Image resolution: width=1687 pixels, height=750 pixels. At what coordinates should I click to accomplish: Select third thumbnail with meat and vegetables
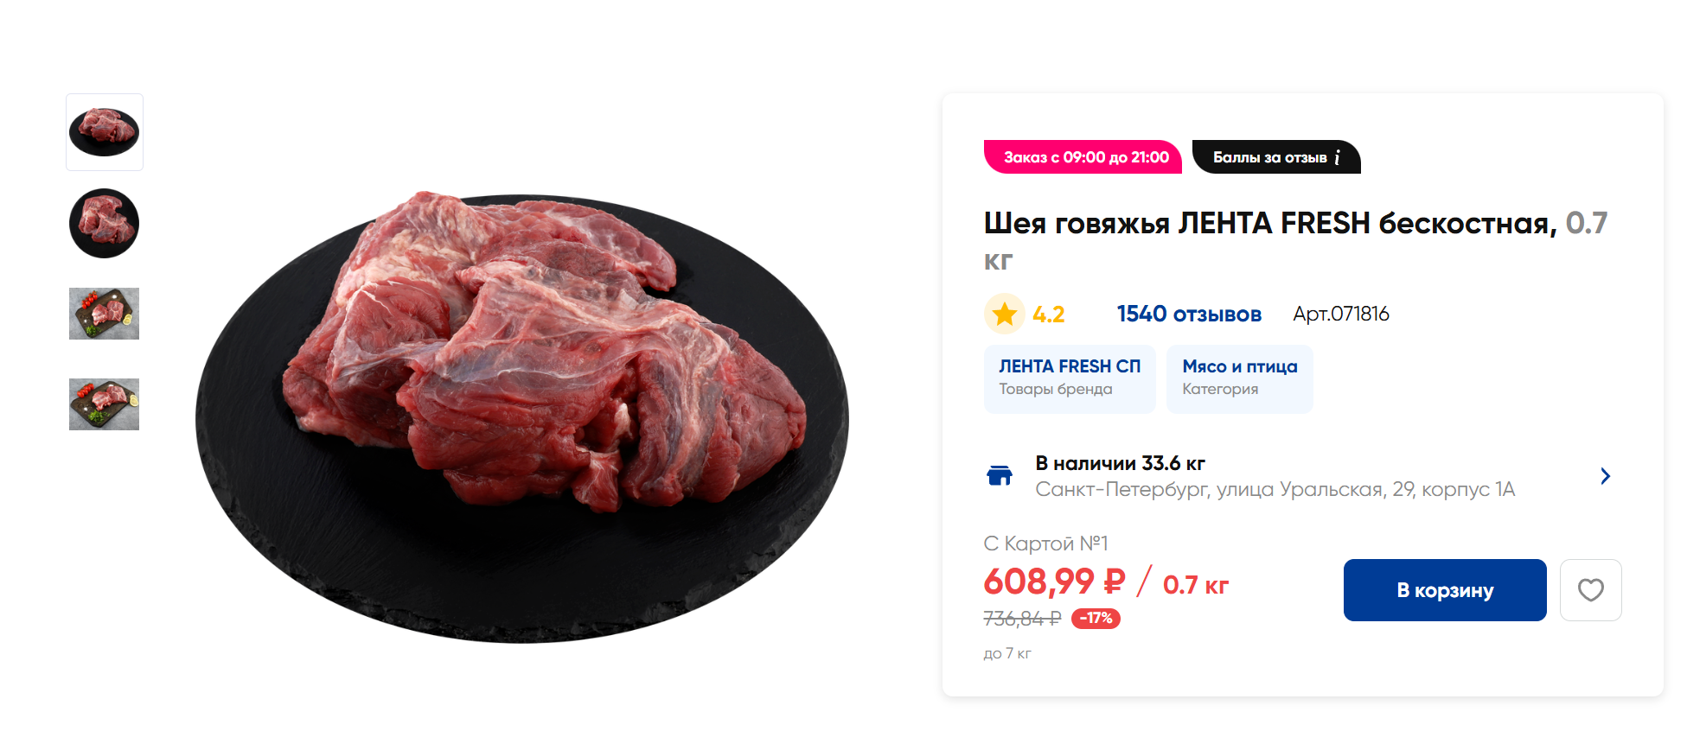tap(105, 314)
